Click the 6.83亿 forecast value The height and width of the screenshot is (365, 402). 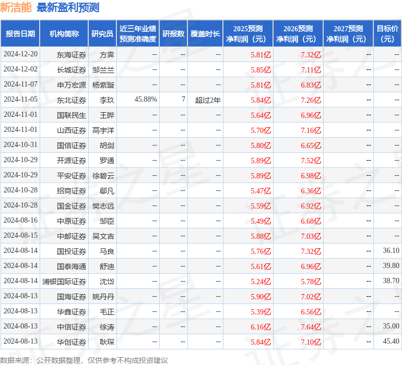(311, 85)
